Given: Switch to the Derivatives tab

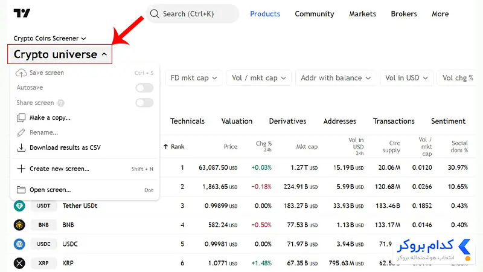Looking at the screenshot, I should tap(288, 121).
